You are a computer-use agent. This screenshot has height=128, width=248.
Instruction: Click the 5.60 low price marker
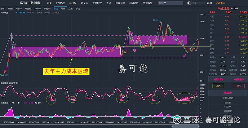[x=6, y=75]
